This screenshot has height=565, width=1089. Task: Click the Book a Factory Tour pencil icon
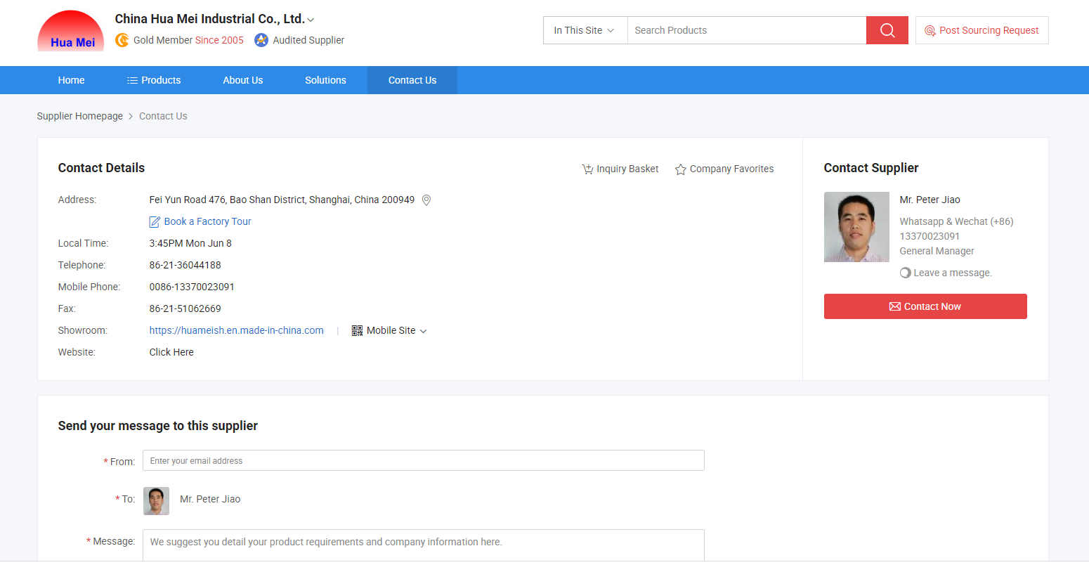click(155, 222)
